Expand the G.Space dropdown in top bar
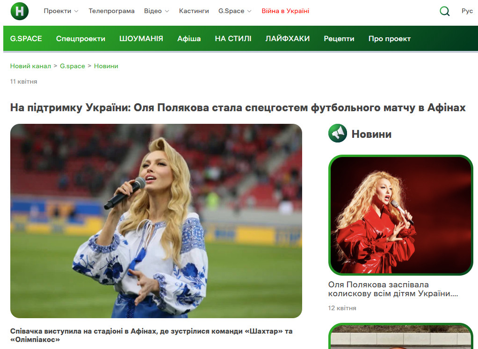478x349 pixels. [234, 11]
